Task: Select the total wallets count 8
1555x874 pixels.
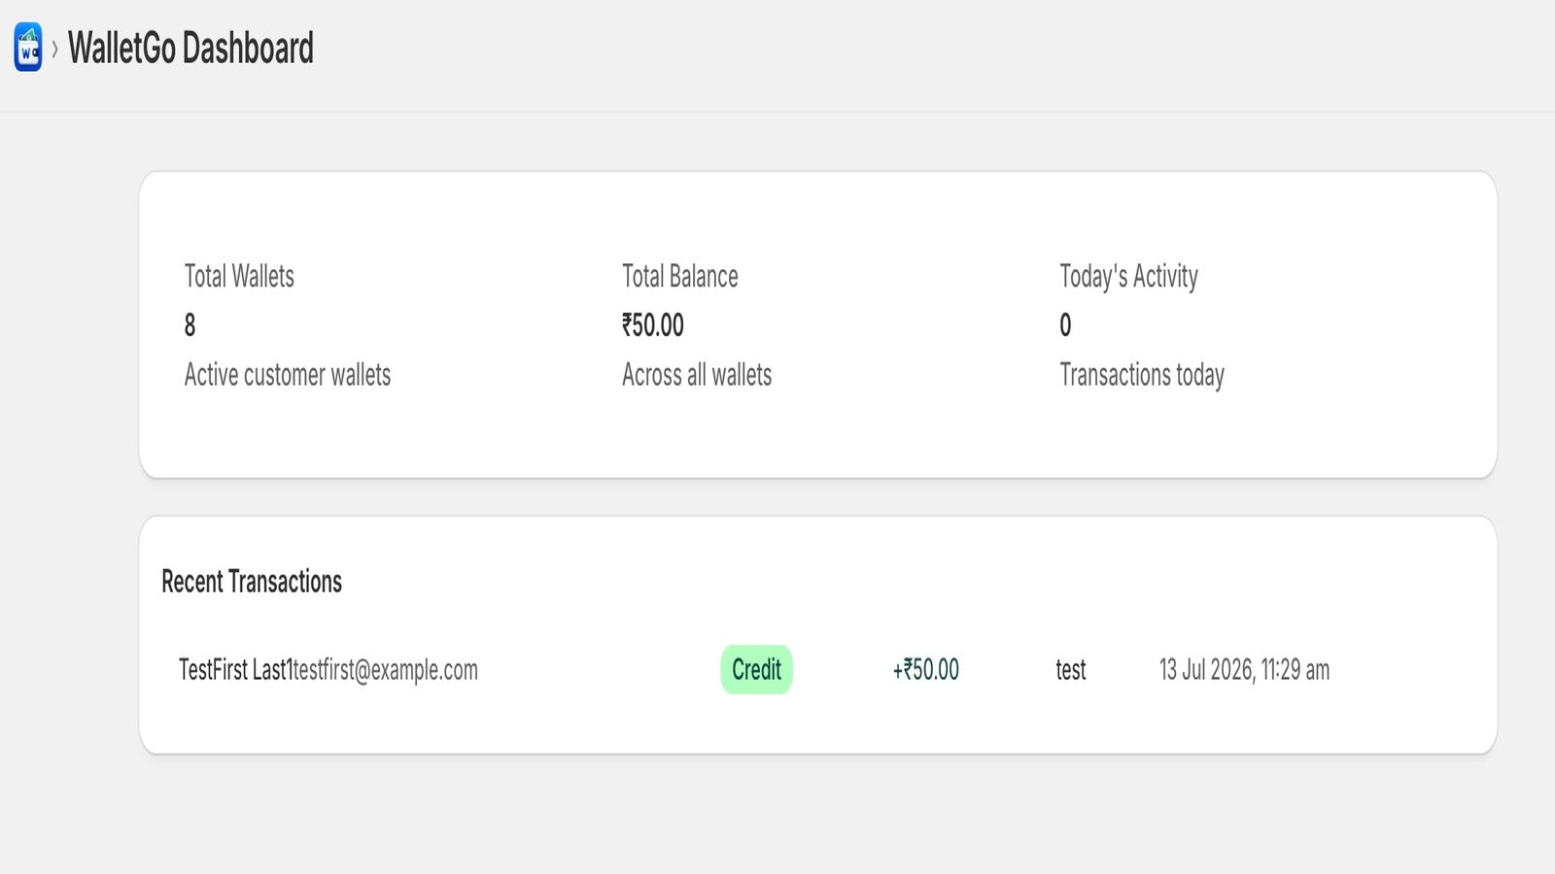Action: click(x=190, y=325)
